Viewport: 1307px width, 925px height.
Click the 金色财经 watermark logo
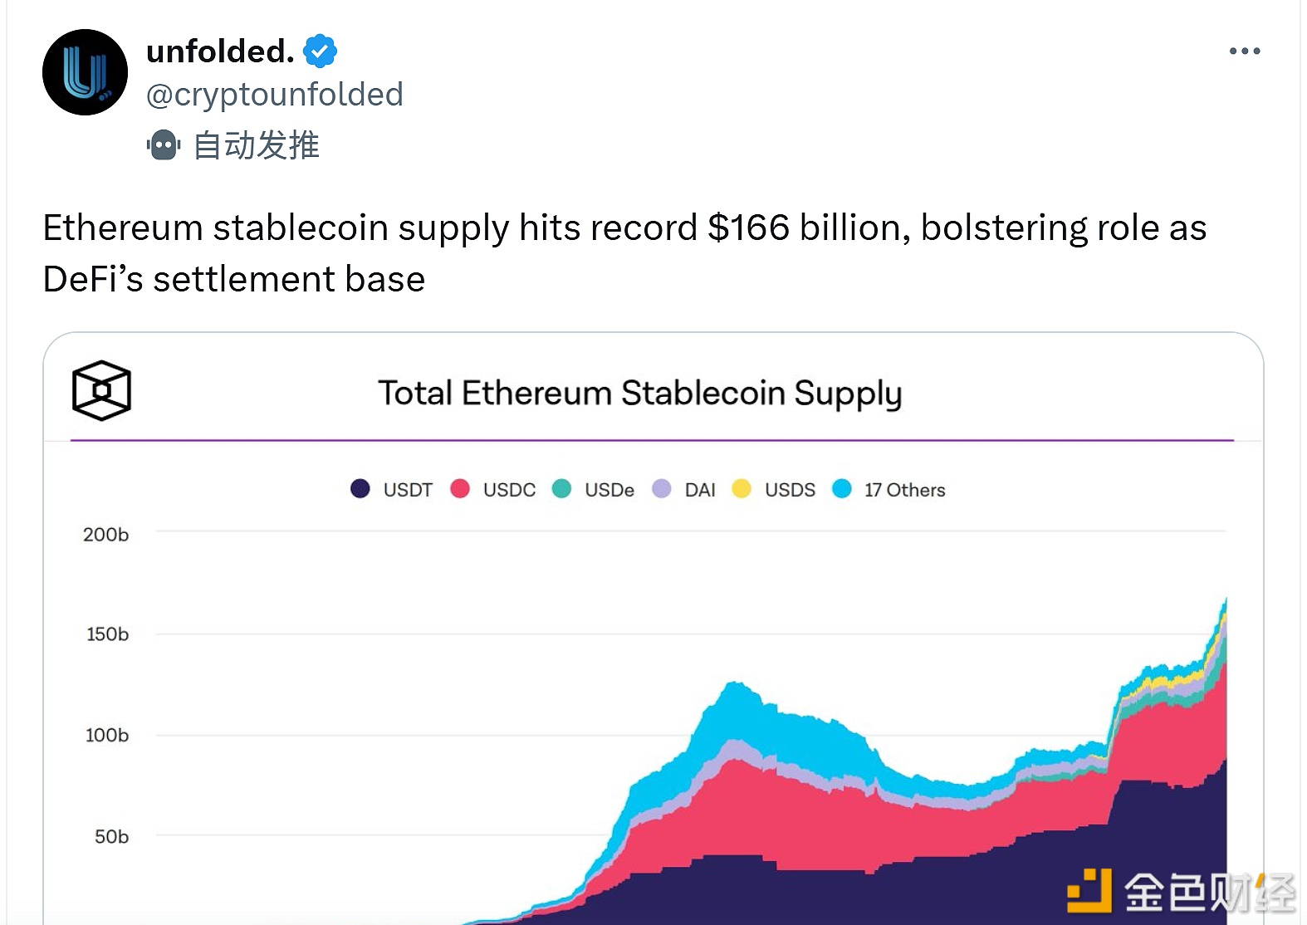click(1179, 893)
